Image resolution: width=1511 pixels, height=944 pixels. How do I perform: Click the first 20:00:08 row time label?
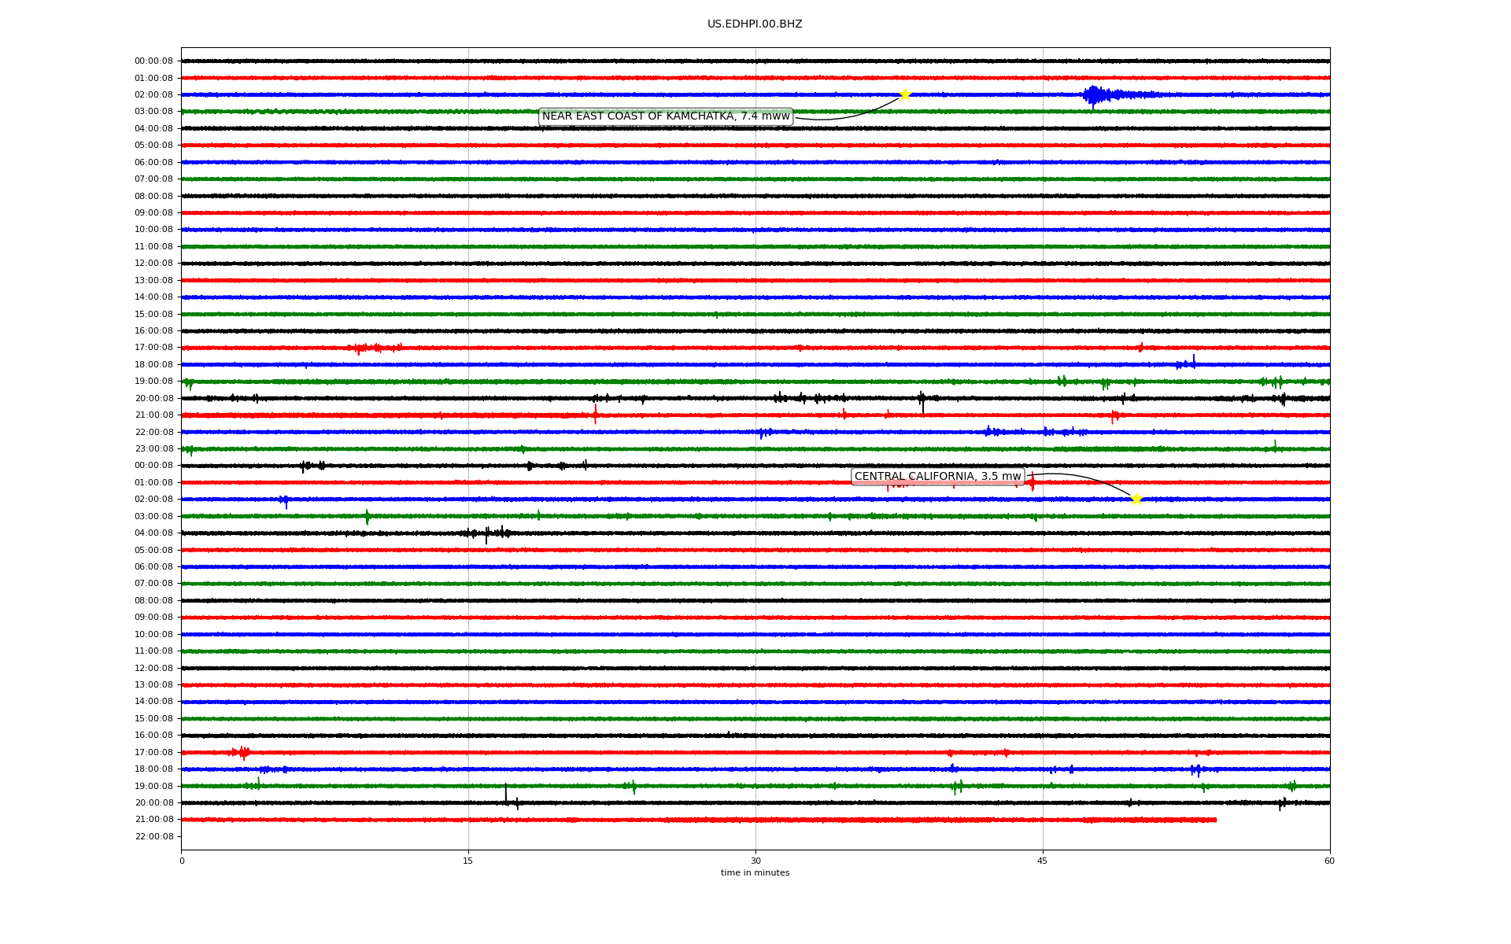pos(153,399)
